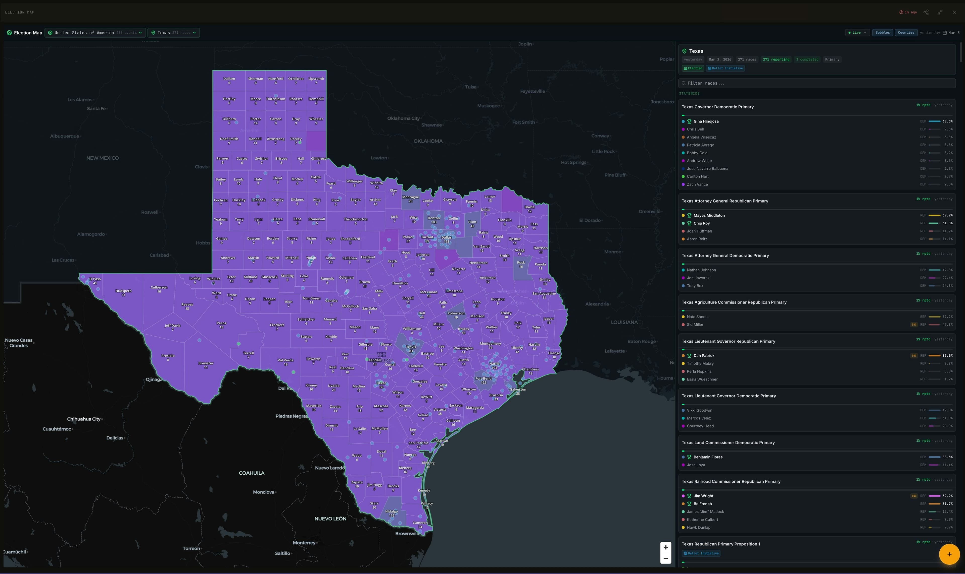Click the map zoom out minus button

pyautogui.click(x=666, y=558)
